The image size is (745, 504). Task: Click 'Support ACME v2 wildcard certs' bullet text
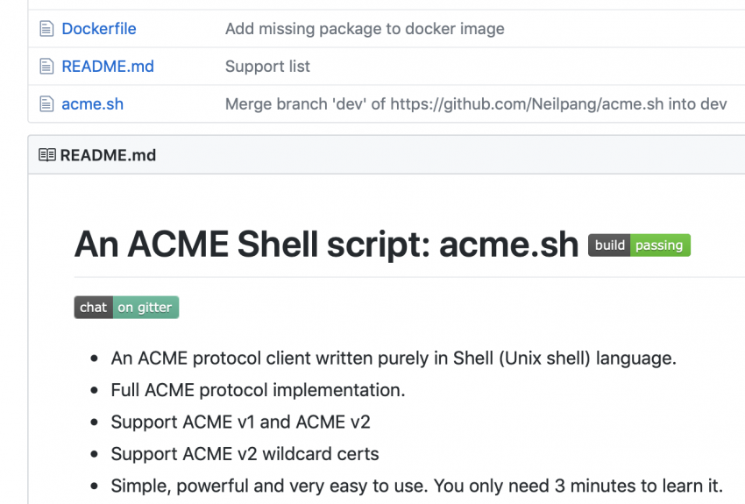point(245,454)
